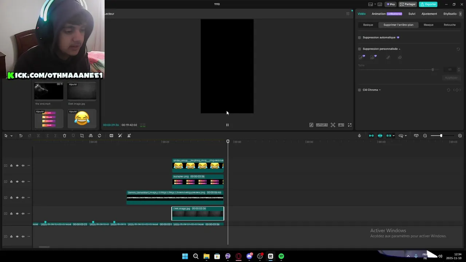Open the layout switcher icon in title bar
Screen dimensions: 466x262
point(371,4)
